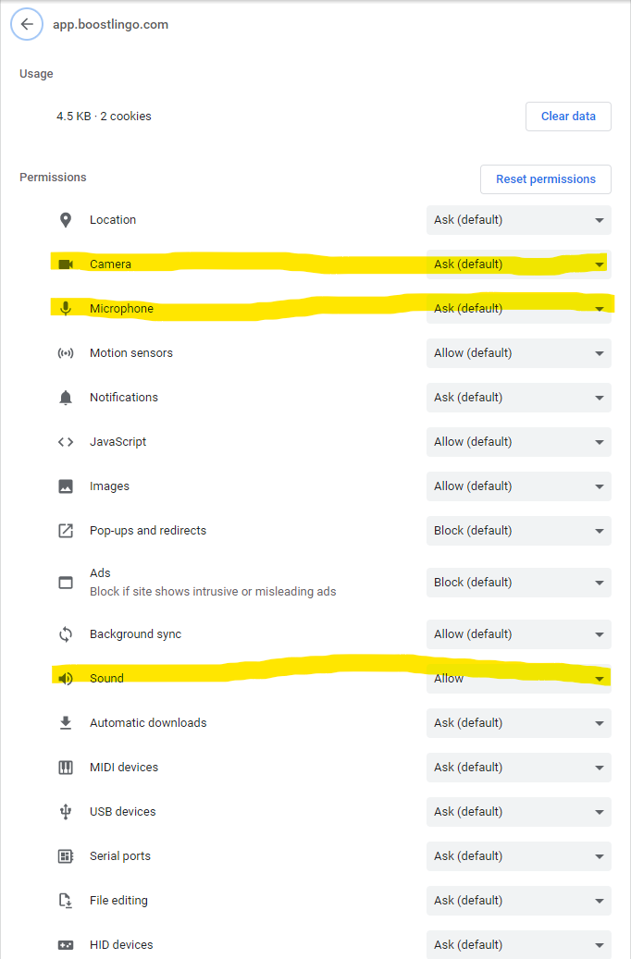Click the JavaScript code brackets icon

65,442
